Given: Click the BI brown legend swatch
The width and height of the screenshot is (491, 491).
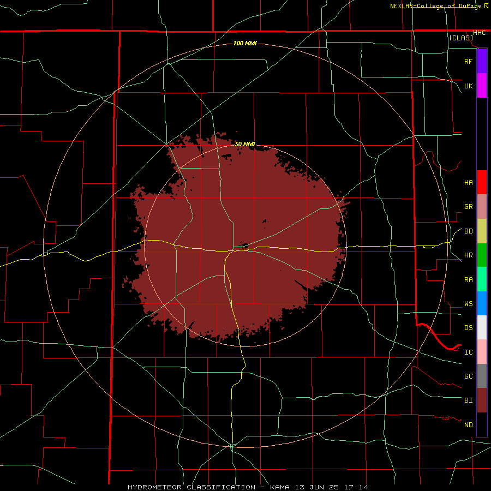Looking at the screenshot, I should tap(482, 400).
